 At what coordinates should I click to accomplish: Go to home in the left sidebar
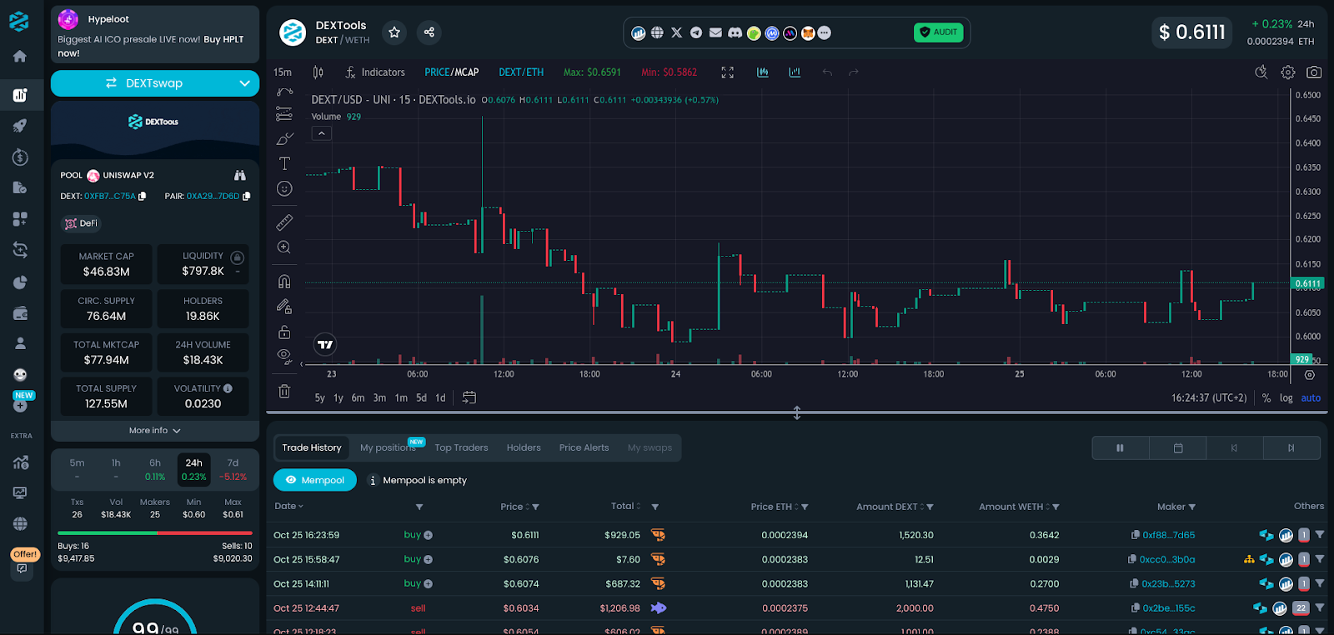coord(20,57)
